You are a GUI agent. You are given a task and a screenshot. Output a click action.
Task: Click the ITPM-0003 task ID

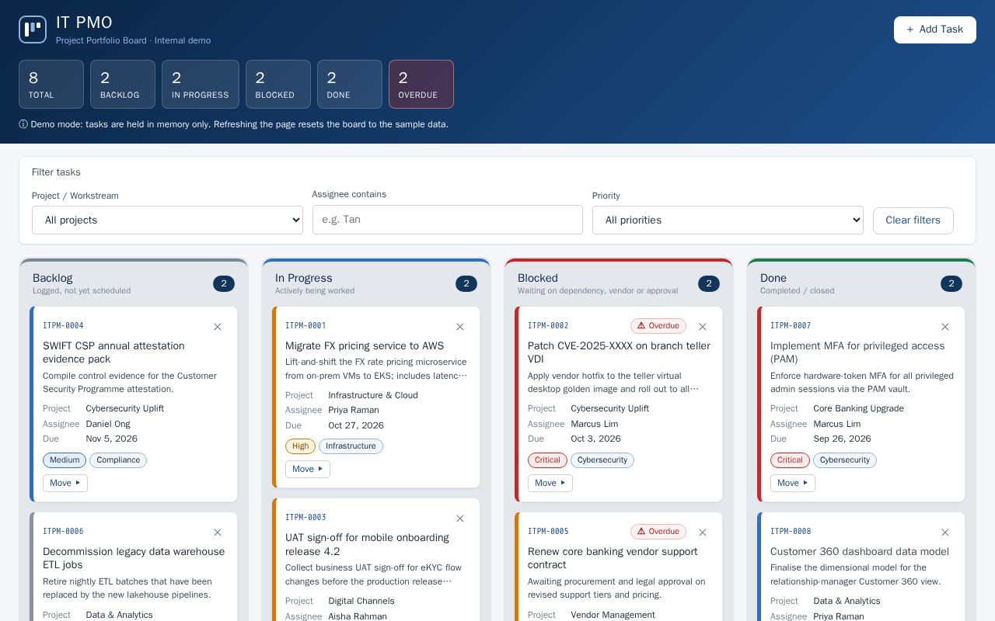[x=305, y=518]
